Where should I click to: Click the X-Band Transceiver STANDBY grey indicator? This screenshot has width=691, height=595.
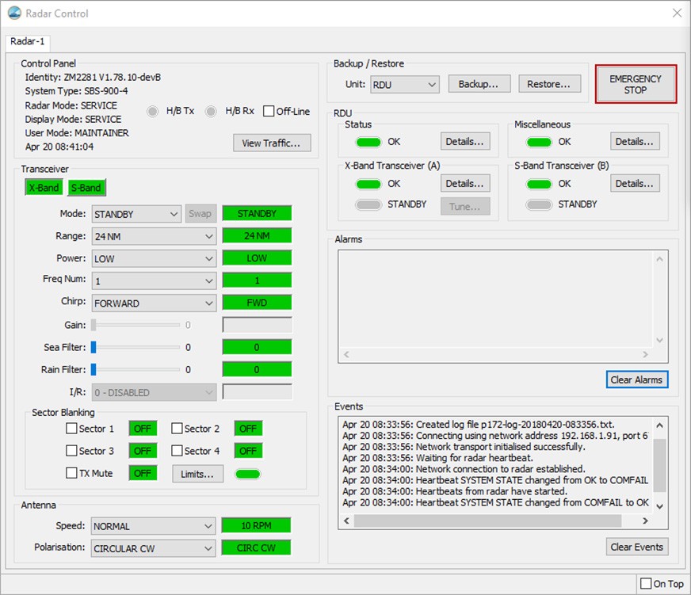[x=368, y=204]
